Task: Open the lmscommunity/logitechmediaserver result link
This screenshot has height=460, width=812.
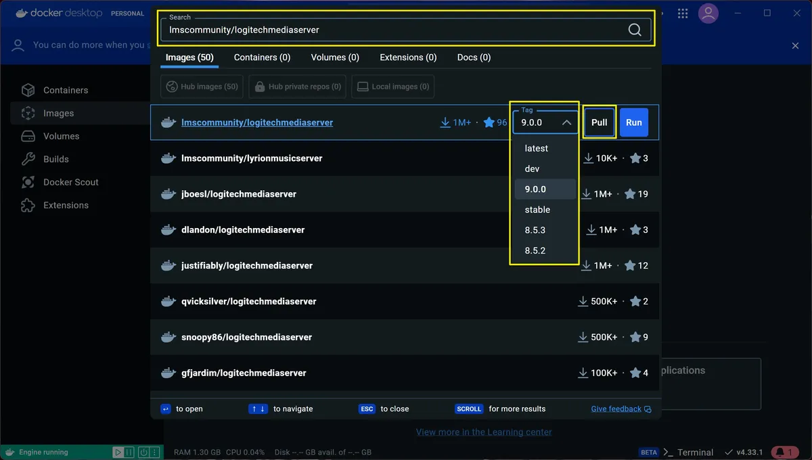Action: 257,122
